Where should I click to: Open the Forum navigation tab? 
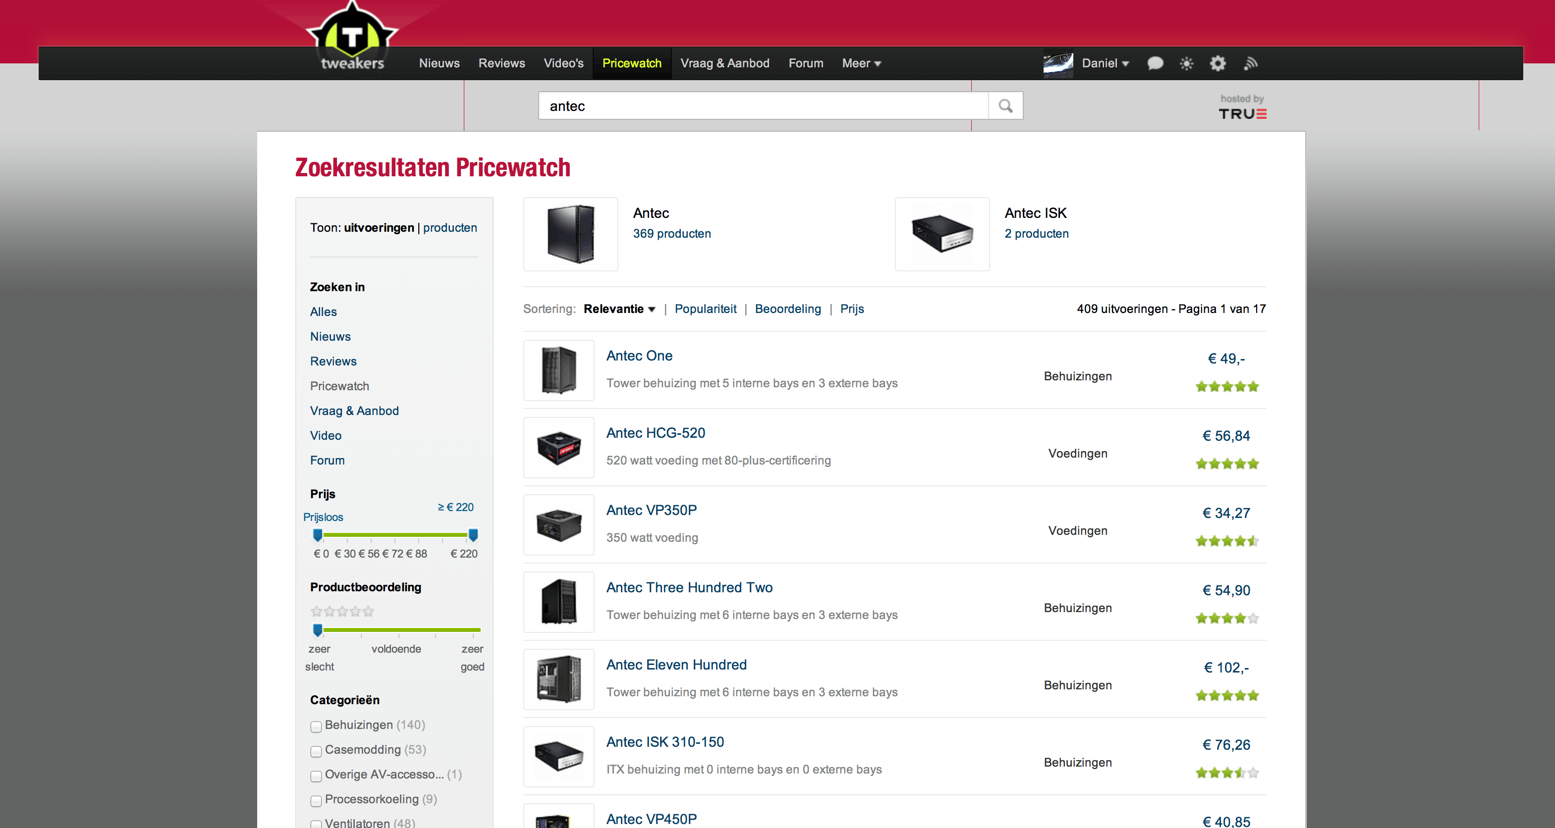tap(805, 63)
